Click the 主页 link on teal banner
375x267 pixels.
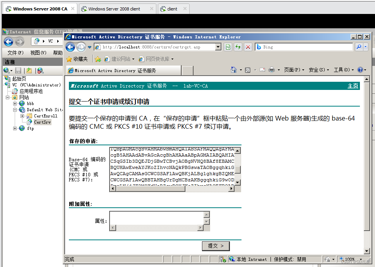pos(353,86)
